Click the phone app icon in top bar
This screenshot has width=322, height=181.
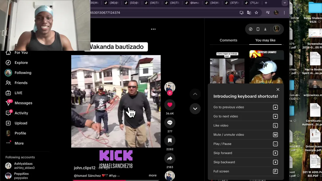pyautogui.click(x=258, y=29)
